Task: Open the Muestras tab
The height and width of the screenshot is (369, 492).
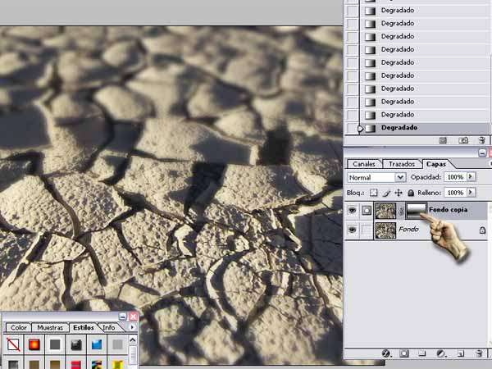Action: [51, 327]
